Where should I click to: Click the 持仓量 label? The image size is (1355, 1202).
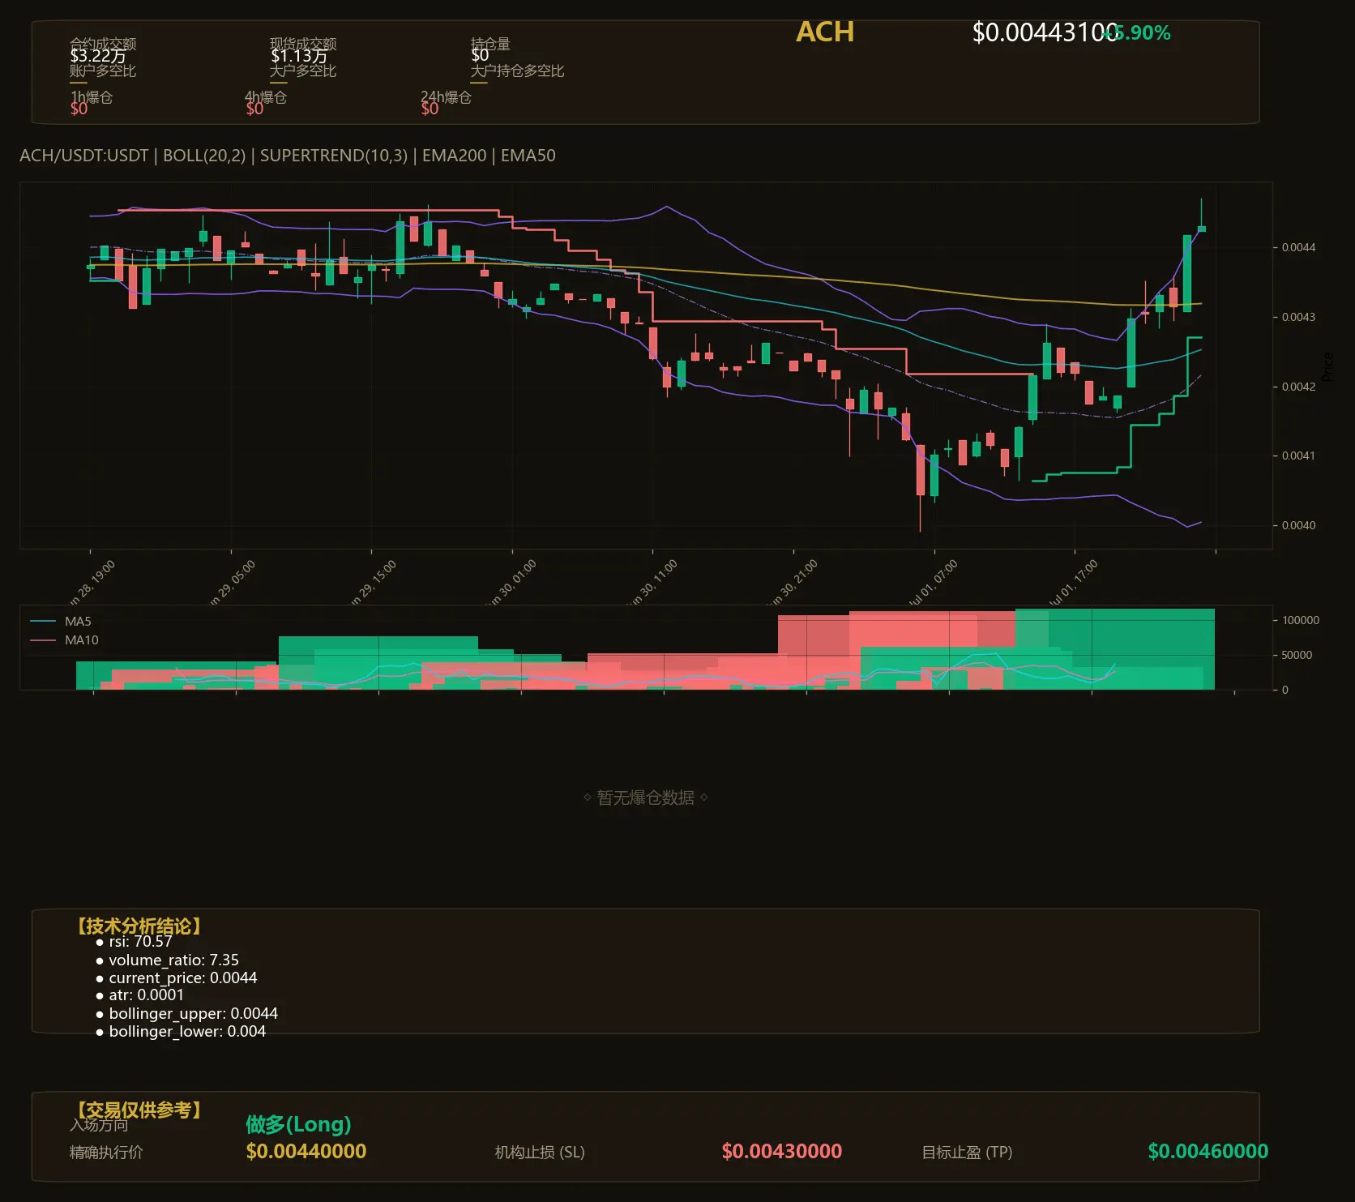tap(490, 43)
